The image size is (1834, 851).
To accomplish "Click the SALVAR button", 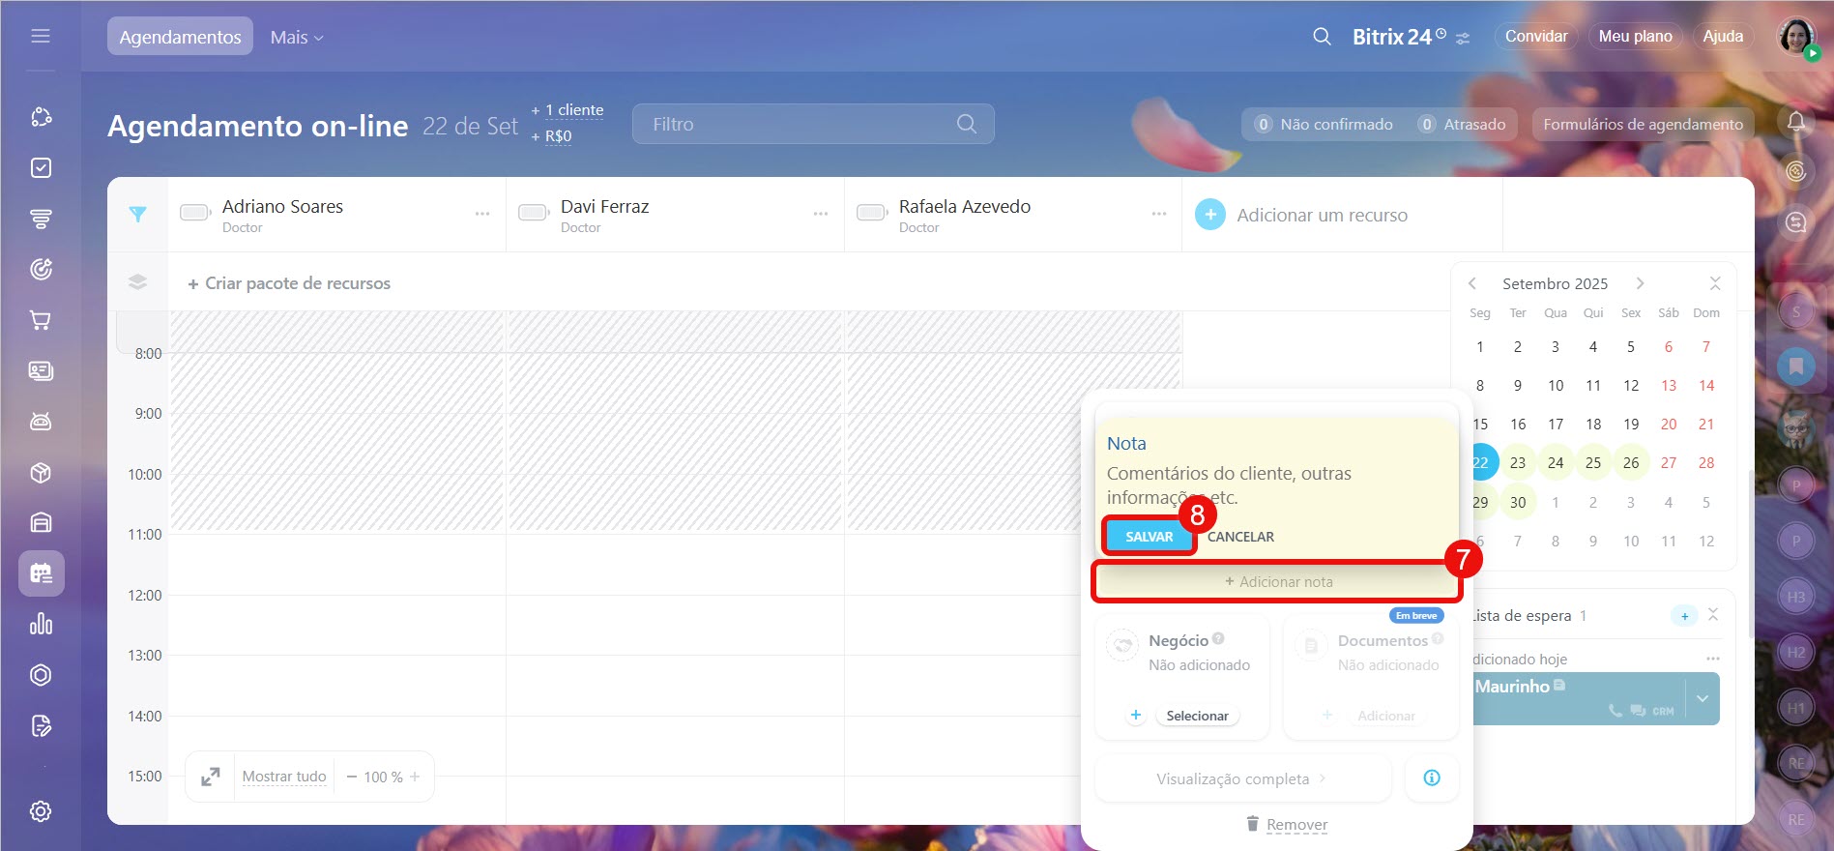I will (x=1149, y=537).
